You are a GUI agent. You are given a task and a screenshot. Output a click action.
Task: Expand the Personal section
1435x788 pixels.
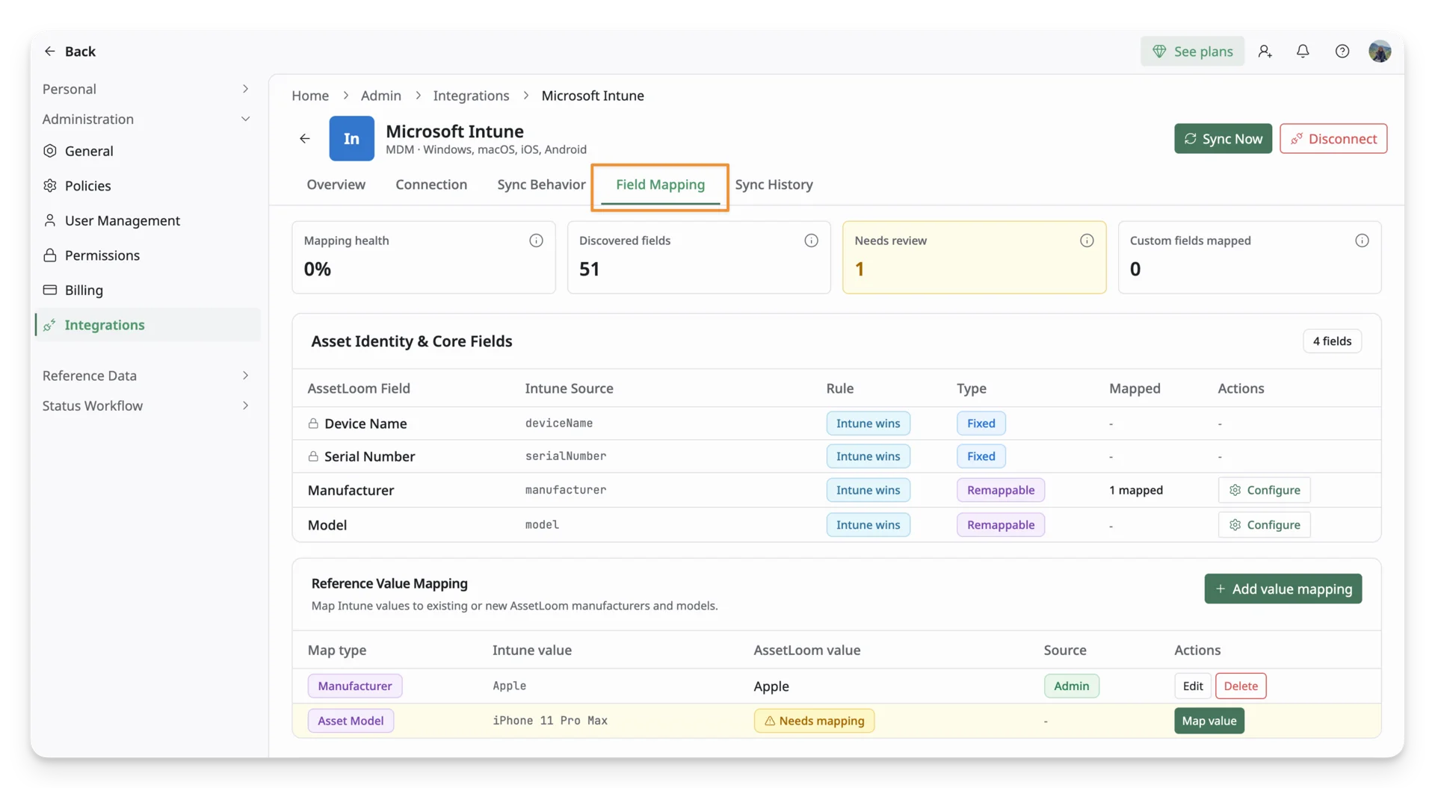coord(146,89)
